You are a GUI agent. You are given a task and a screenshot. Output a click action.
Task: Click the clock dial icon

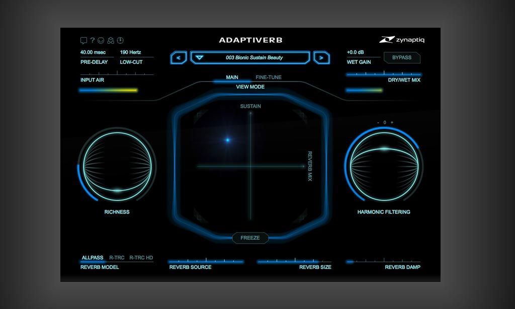121,40
